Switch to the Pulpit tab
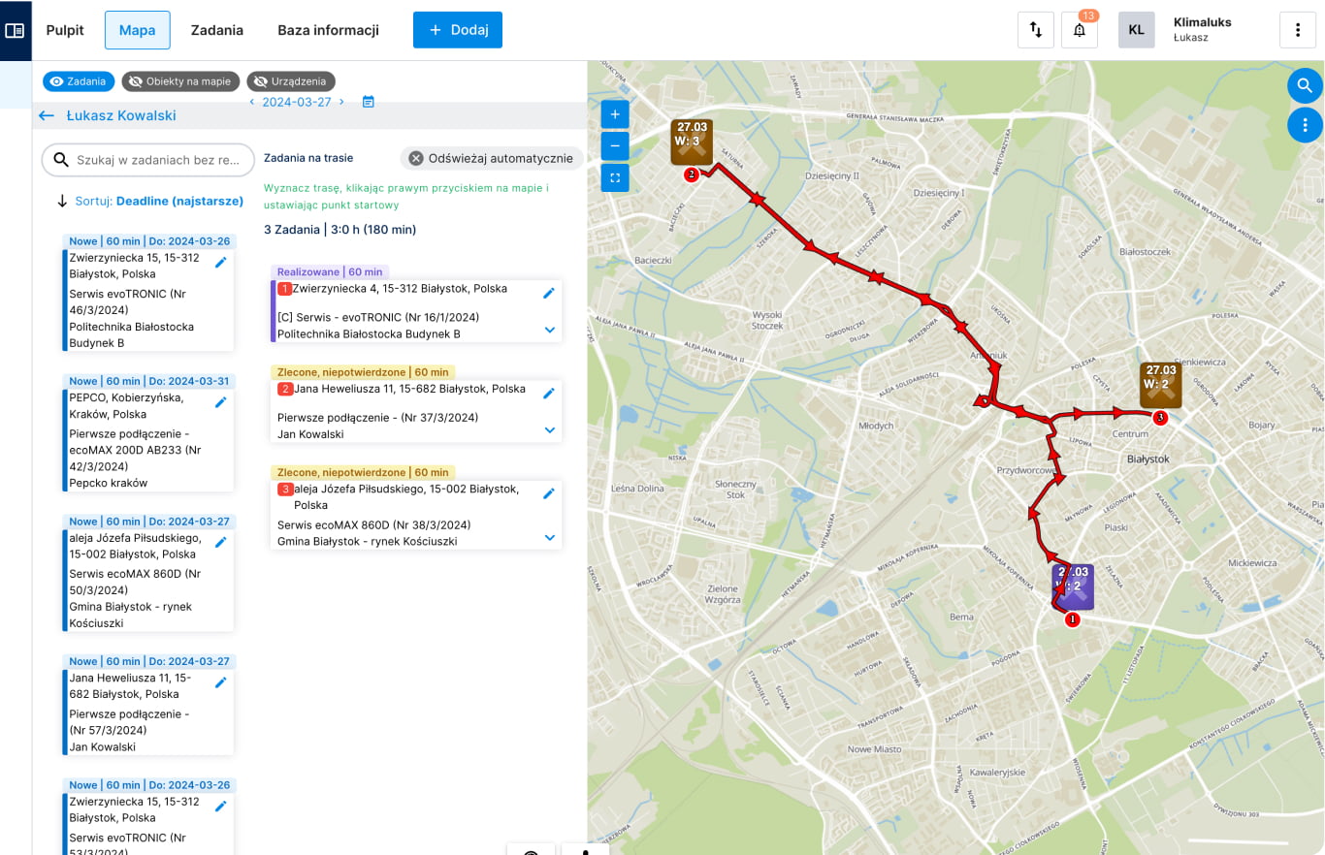Viewport: 1325px width, 855px height. tap(64, 29)
